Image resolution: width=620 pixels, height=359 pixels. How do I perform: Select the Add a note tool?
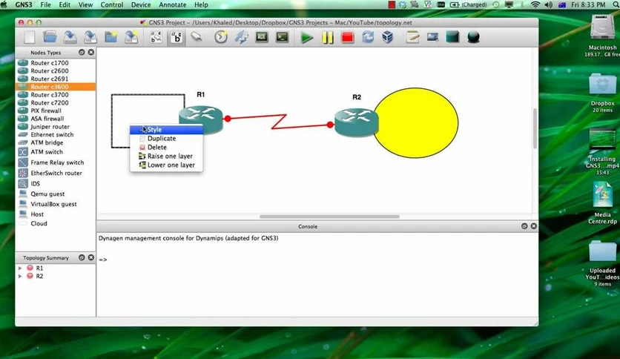[x=412, y=37]
